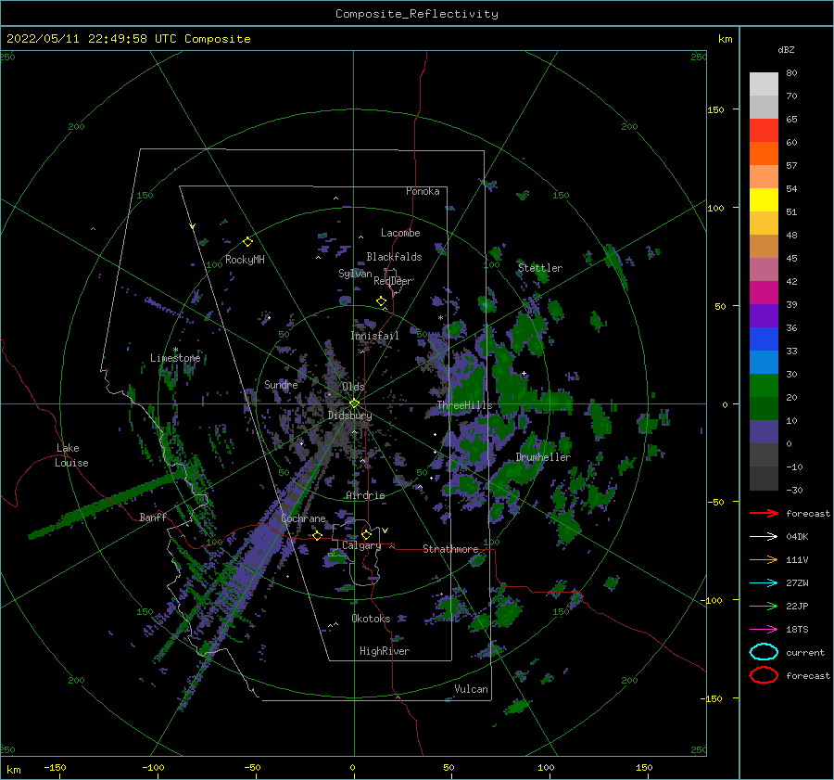
Task: Click the HighRiver city label
Action: [385, 651]
